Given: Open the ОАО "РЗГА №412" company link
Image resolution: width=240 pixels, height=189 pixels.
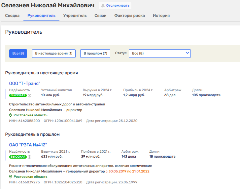Looking at the screenshot, I should (28, 145).
